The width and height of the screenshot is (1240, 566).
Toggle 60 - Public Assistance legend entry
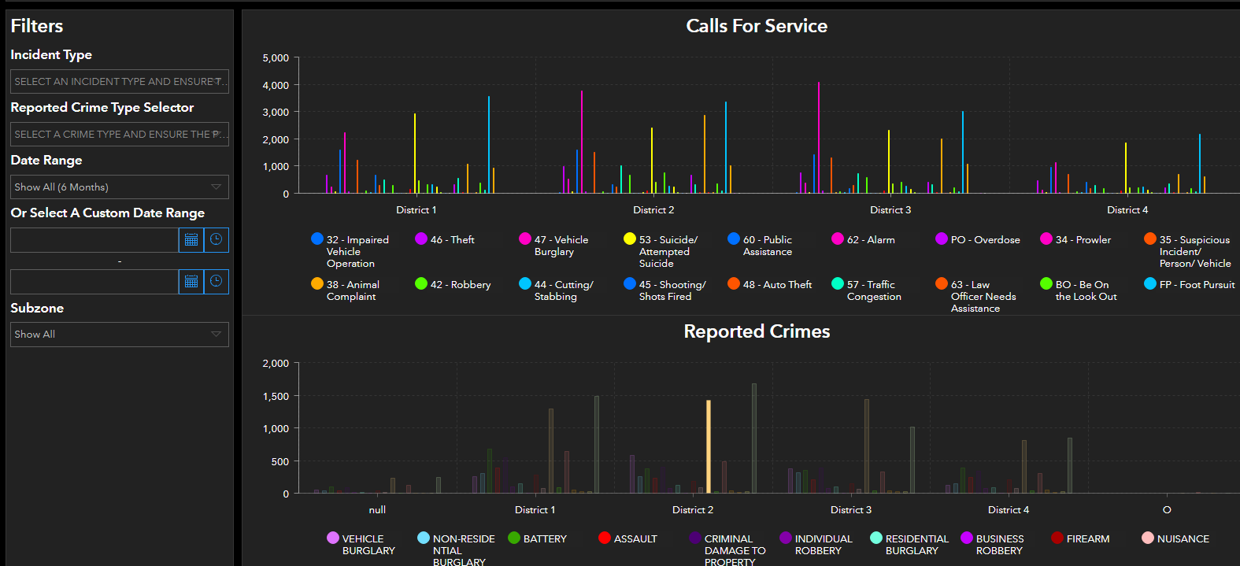(x=760, y=246)
